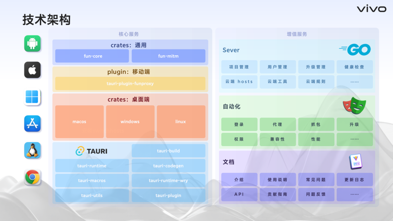Screen dimensions: 393x221
Task: Open the 更新日志 entry
Action: [x=354, y=179]
